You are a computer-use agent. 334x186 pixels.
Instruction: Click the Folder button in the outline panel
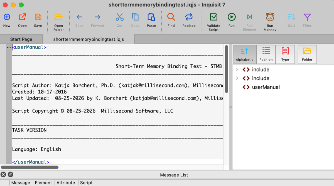(x=307, y=54)
